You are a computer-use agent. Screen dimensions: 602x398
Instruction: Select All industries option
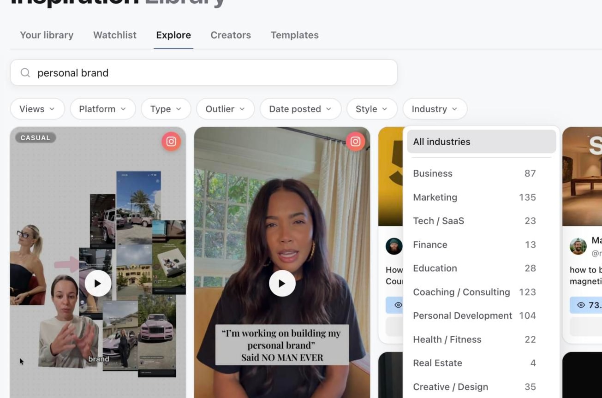coord(481,142)
